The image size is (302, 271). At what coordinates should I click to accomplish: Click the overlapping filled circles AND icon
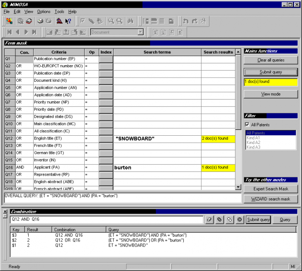219,220
